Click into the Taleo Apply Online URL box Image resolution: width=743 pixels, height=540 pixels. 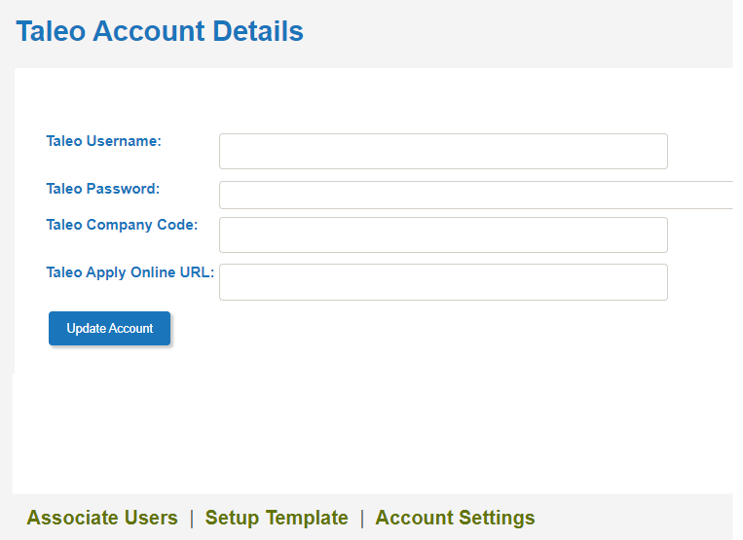[443, 282]
